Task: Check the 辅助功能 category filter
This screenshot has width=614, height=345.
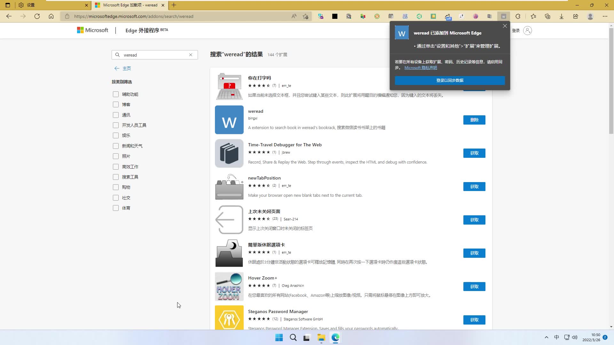Action: [116, 94]
